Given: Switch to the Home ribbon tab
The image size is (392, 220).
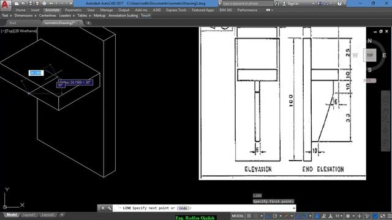Looking at the screenshot, I should (x=20, y=10).
